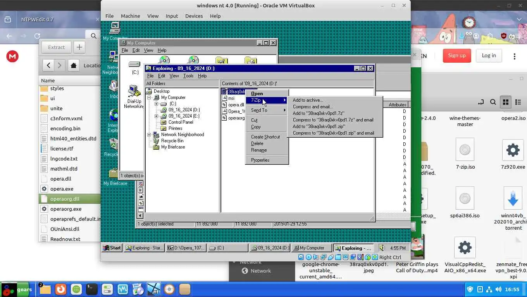Select the opera.dll file in contents pane

(x=236, y=105)
